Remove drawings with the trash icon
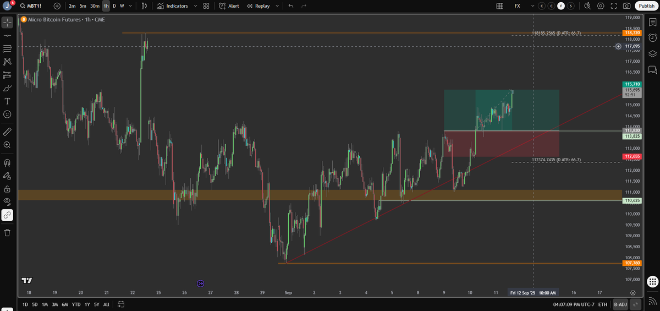The image size is (660, 311). tap(7, 232)
